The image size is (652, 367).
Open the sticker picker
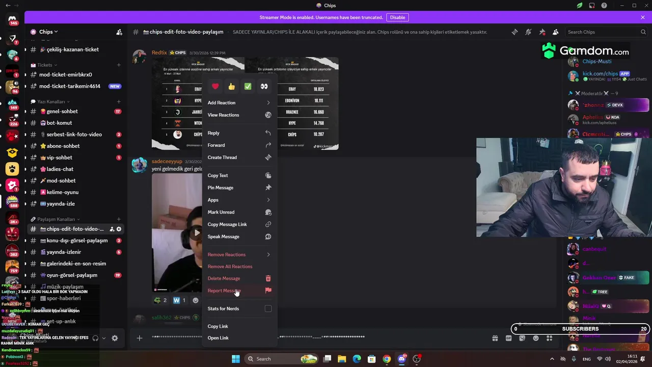pyautogui.click(x=522, y=338)
